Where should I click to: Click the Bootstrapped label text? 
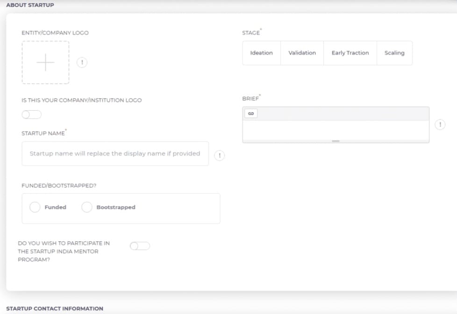[116, 207]
